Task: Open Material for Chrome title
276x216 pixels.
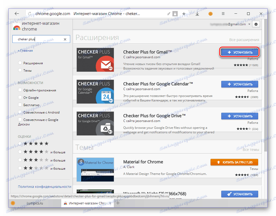Action: click(x=143, y=162)
